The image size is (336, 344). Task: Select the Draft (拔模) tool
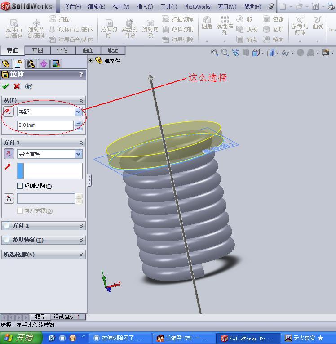pyautogui.click(x=247, y=29)
